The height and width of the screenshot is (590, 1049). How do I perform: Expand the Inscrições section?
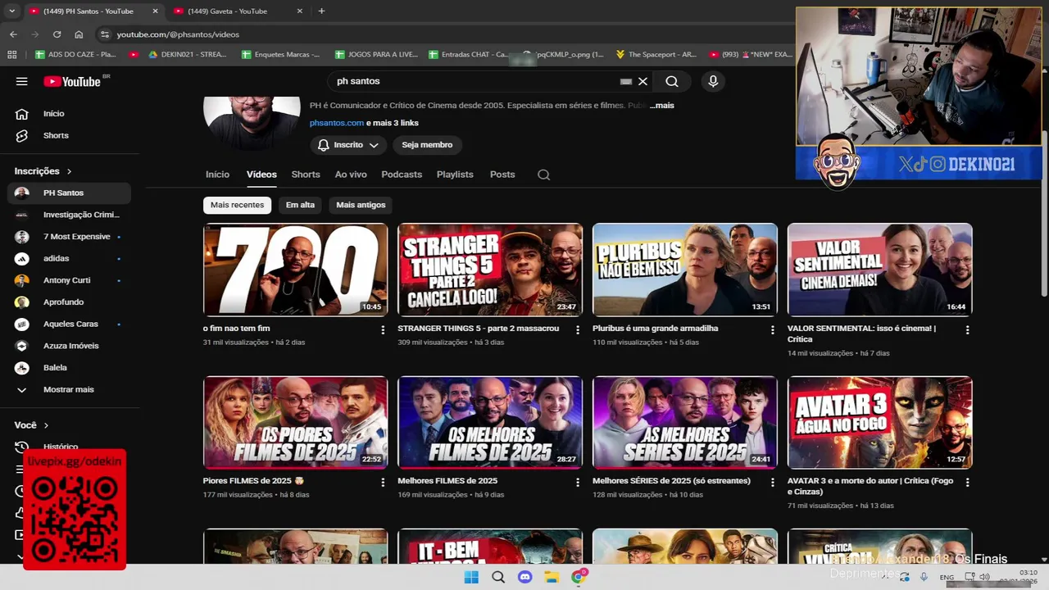pos(43,171)
